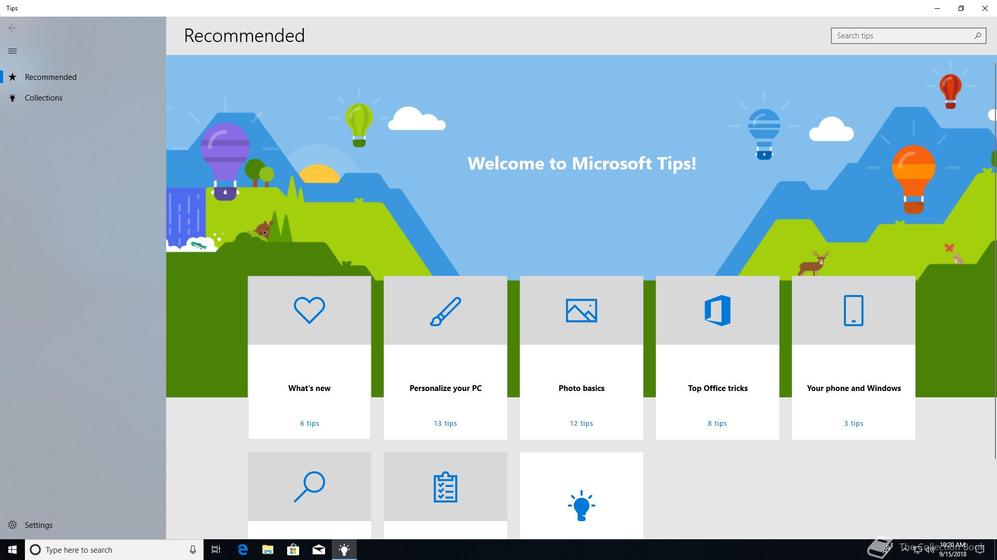Screen dimensions: 997x560
Task: Open the magnifying glass tile icon
Action: pos(309,486)
